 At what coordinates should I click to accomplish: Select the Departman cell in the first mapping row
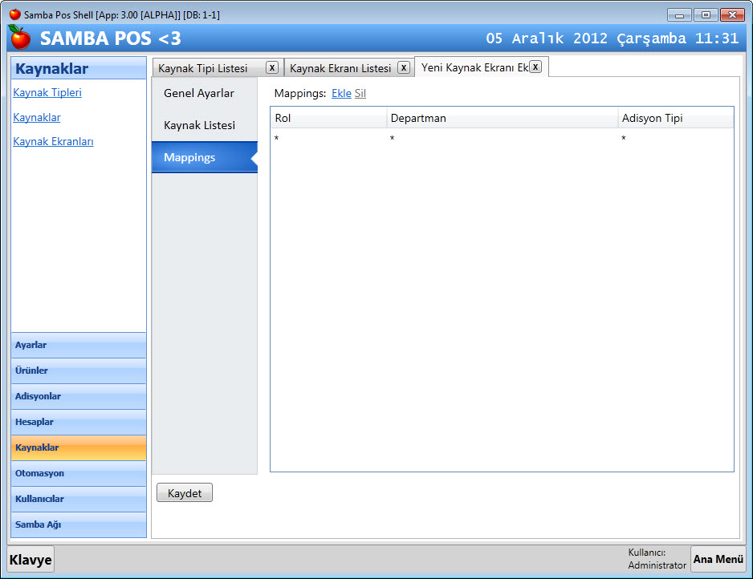pos(502,140)
